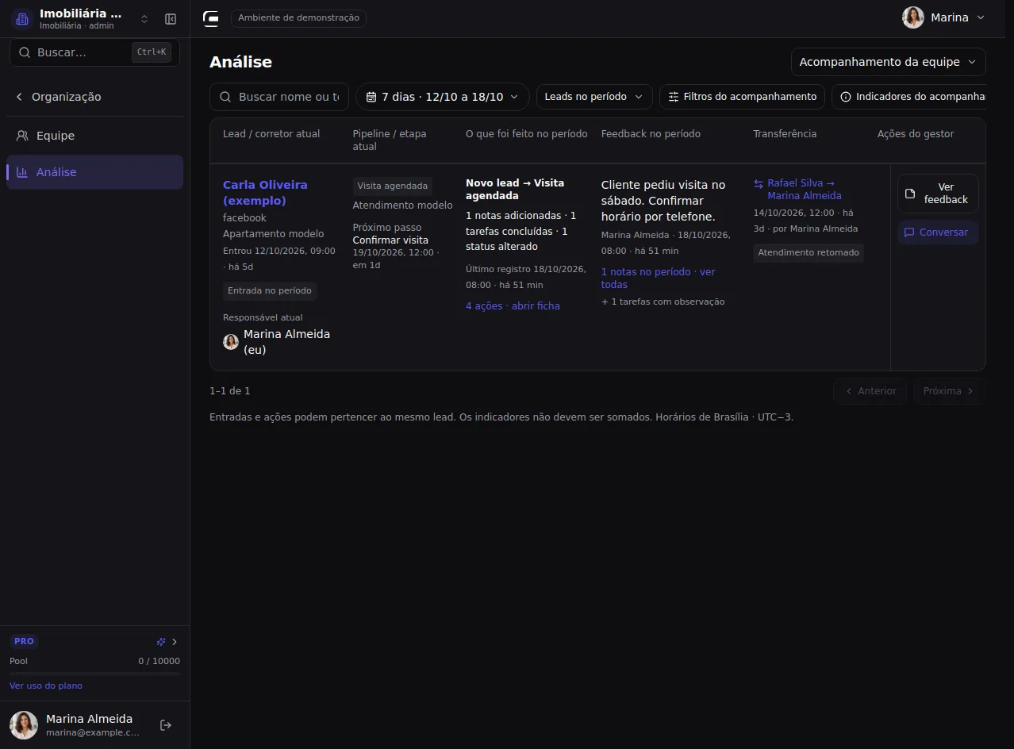This screenshot has width=1014, height=749.
Task: Open Ver uso do plano link
Action: (46, 686)
